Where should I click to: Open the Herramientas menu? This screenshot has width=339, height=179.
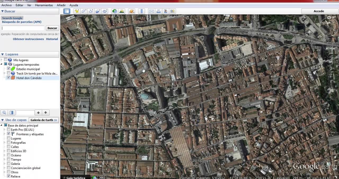pos(44,5)
